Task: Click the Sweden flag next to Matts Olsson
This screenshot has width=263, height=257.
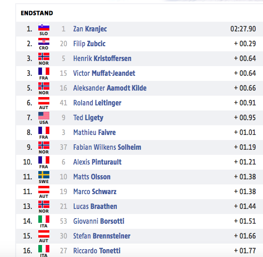Action: click(44, 175)
